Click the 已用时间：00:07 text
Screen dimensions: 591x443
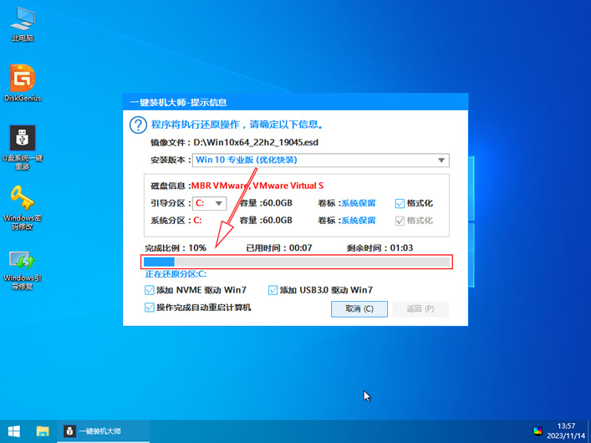(x=279, y=248)
